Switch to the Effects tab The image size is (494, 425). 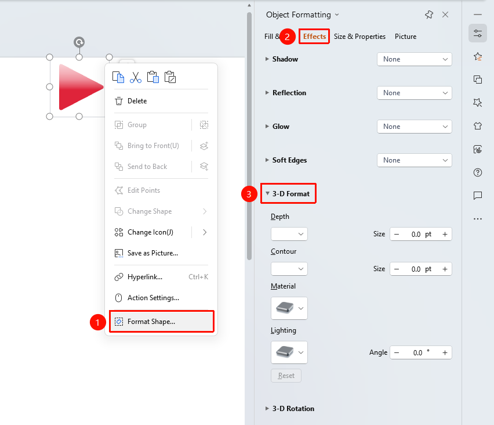pos(314,37)
